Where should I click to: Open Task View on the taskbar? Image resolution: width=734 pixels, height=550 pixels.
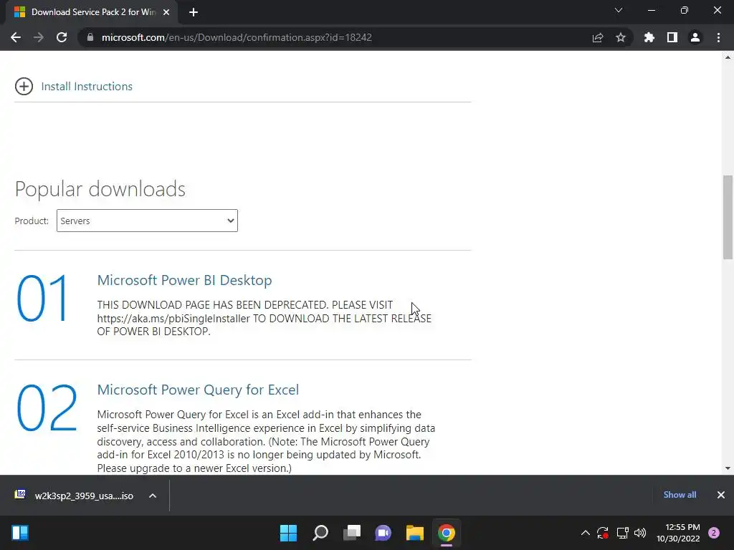click(x=351, y=533)
